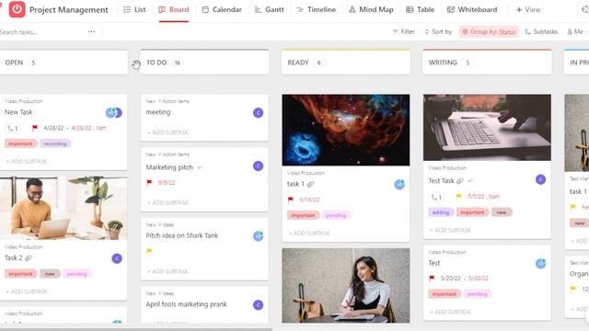Open the nebula space cover image
This screenshot has height=331, width=589.
(x=346, y=130)
